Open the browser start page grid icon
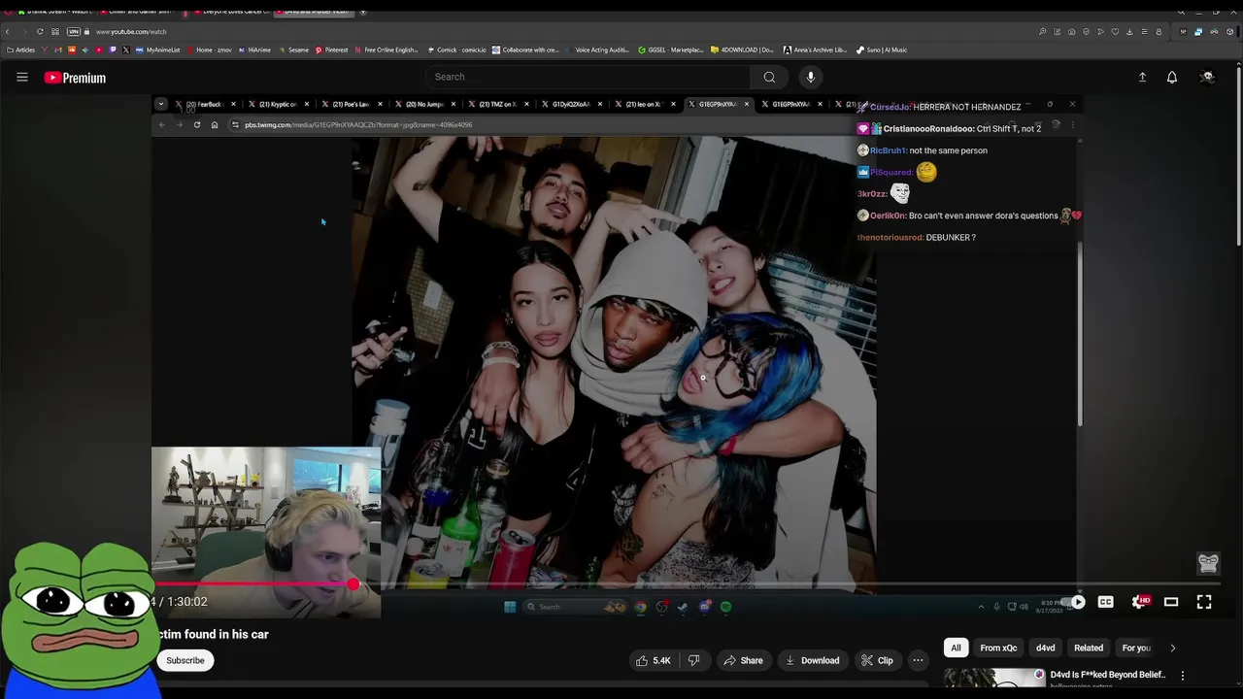Screen dimensions: 1243x699 pyautogui.click(x=55, y=32)
